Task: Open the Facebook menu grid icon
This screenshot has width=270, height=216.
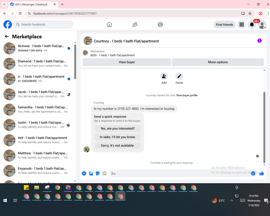Action: (241, 25)
